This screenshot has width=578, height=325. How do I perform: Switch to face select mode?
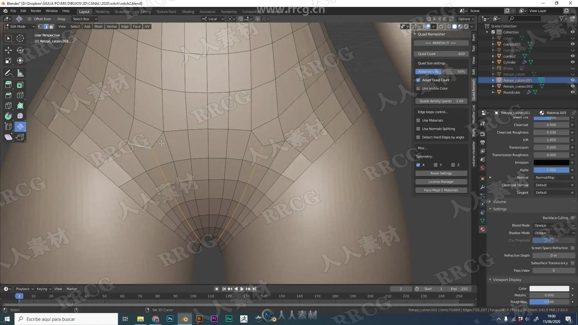click(51, 26)
